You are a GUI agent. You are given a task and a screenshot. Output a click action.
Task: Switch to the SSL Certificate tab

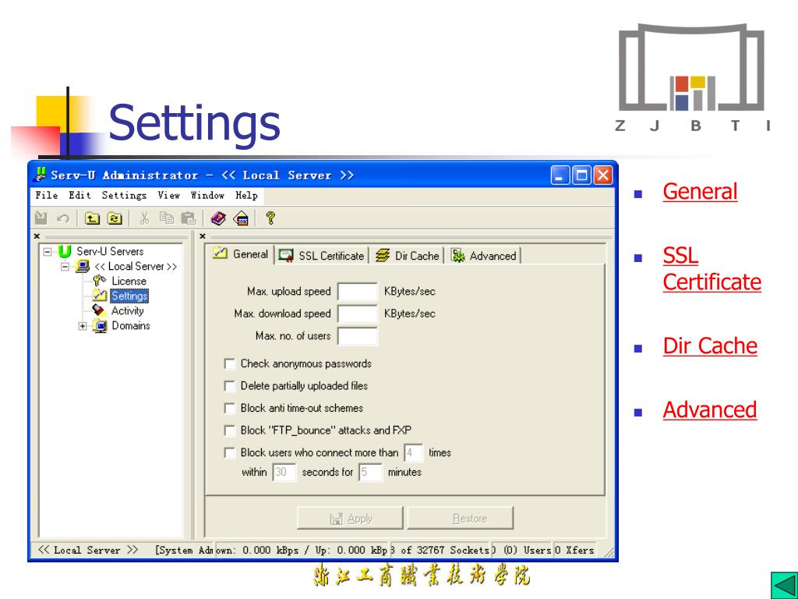coord(322,256)
